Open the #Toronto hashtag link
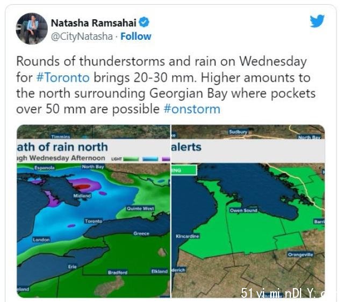 (x=63, y=77)
